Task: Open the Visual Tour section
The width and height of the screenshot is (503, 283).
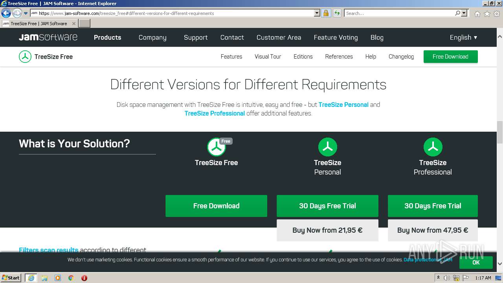Action: tap(268, 57)
